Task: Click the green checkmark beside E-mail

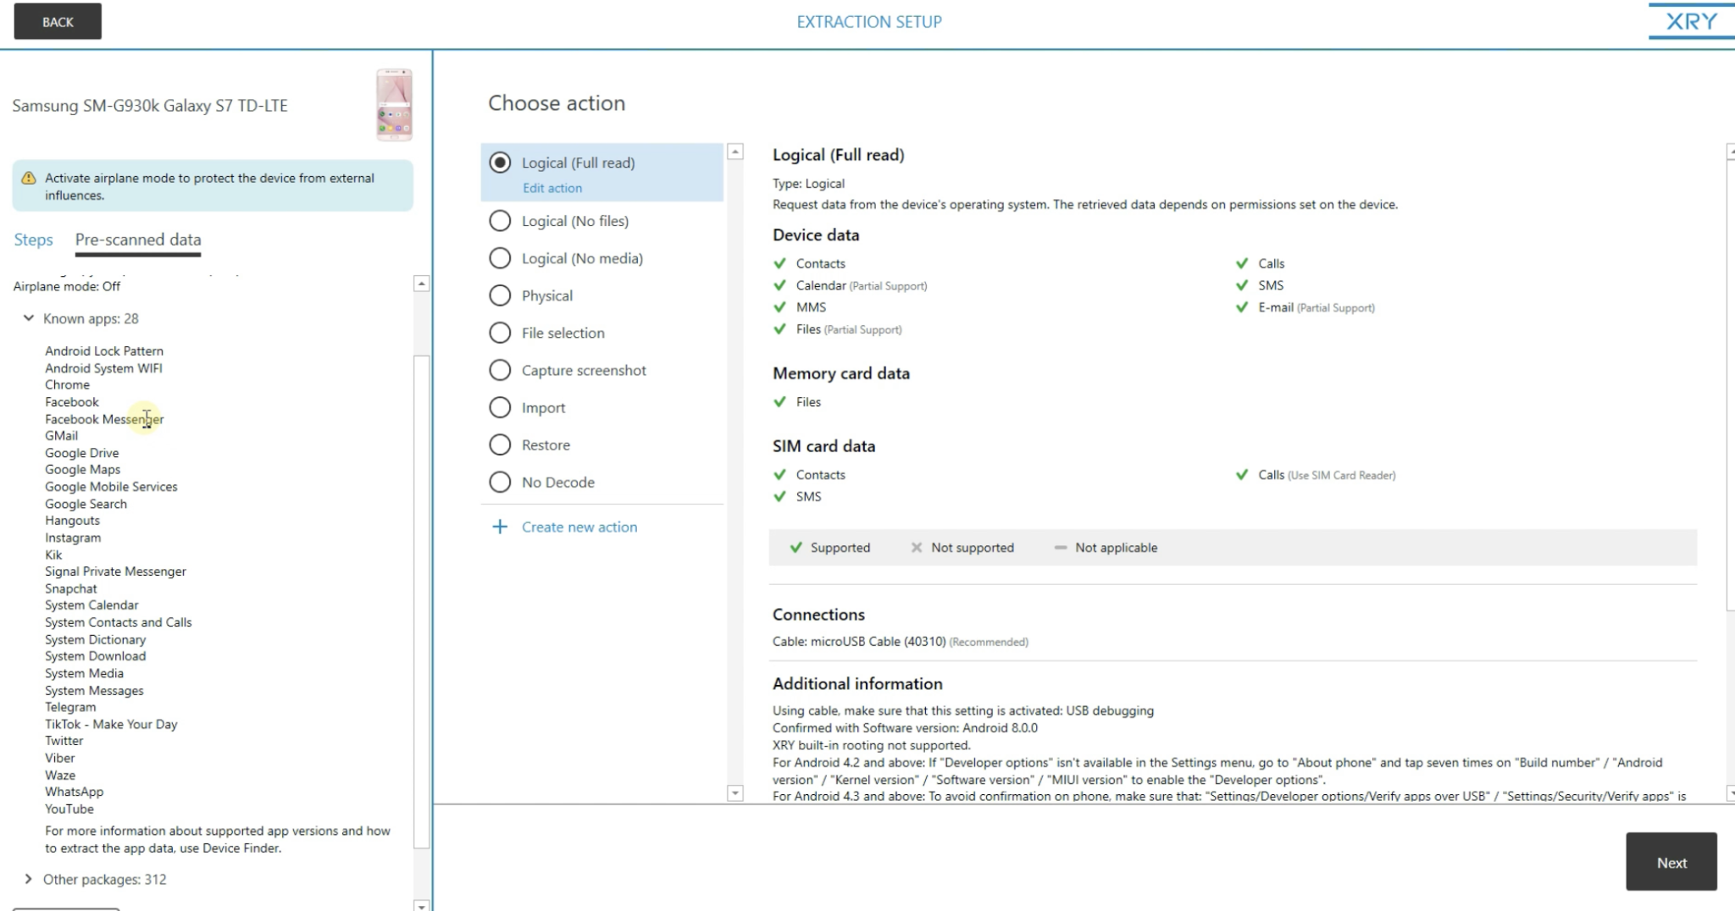Action: [1242, 307]
